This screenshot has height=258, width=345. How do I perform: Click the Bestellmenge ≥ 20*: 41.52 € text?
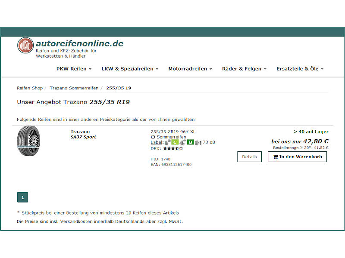pyautogui.click(x=301, y=147)
